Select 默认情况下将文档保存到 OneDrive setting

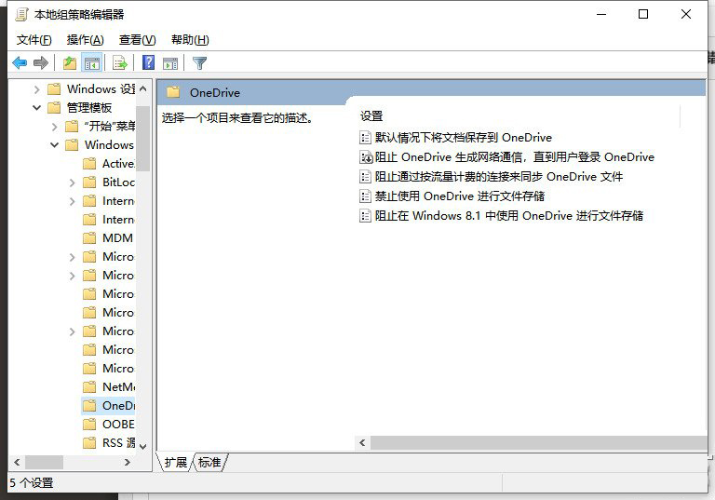click(464, 137)
